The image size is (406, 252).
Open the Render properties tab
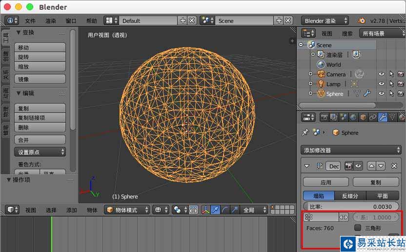coord(324,117)
